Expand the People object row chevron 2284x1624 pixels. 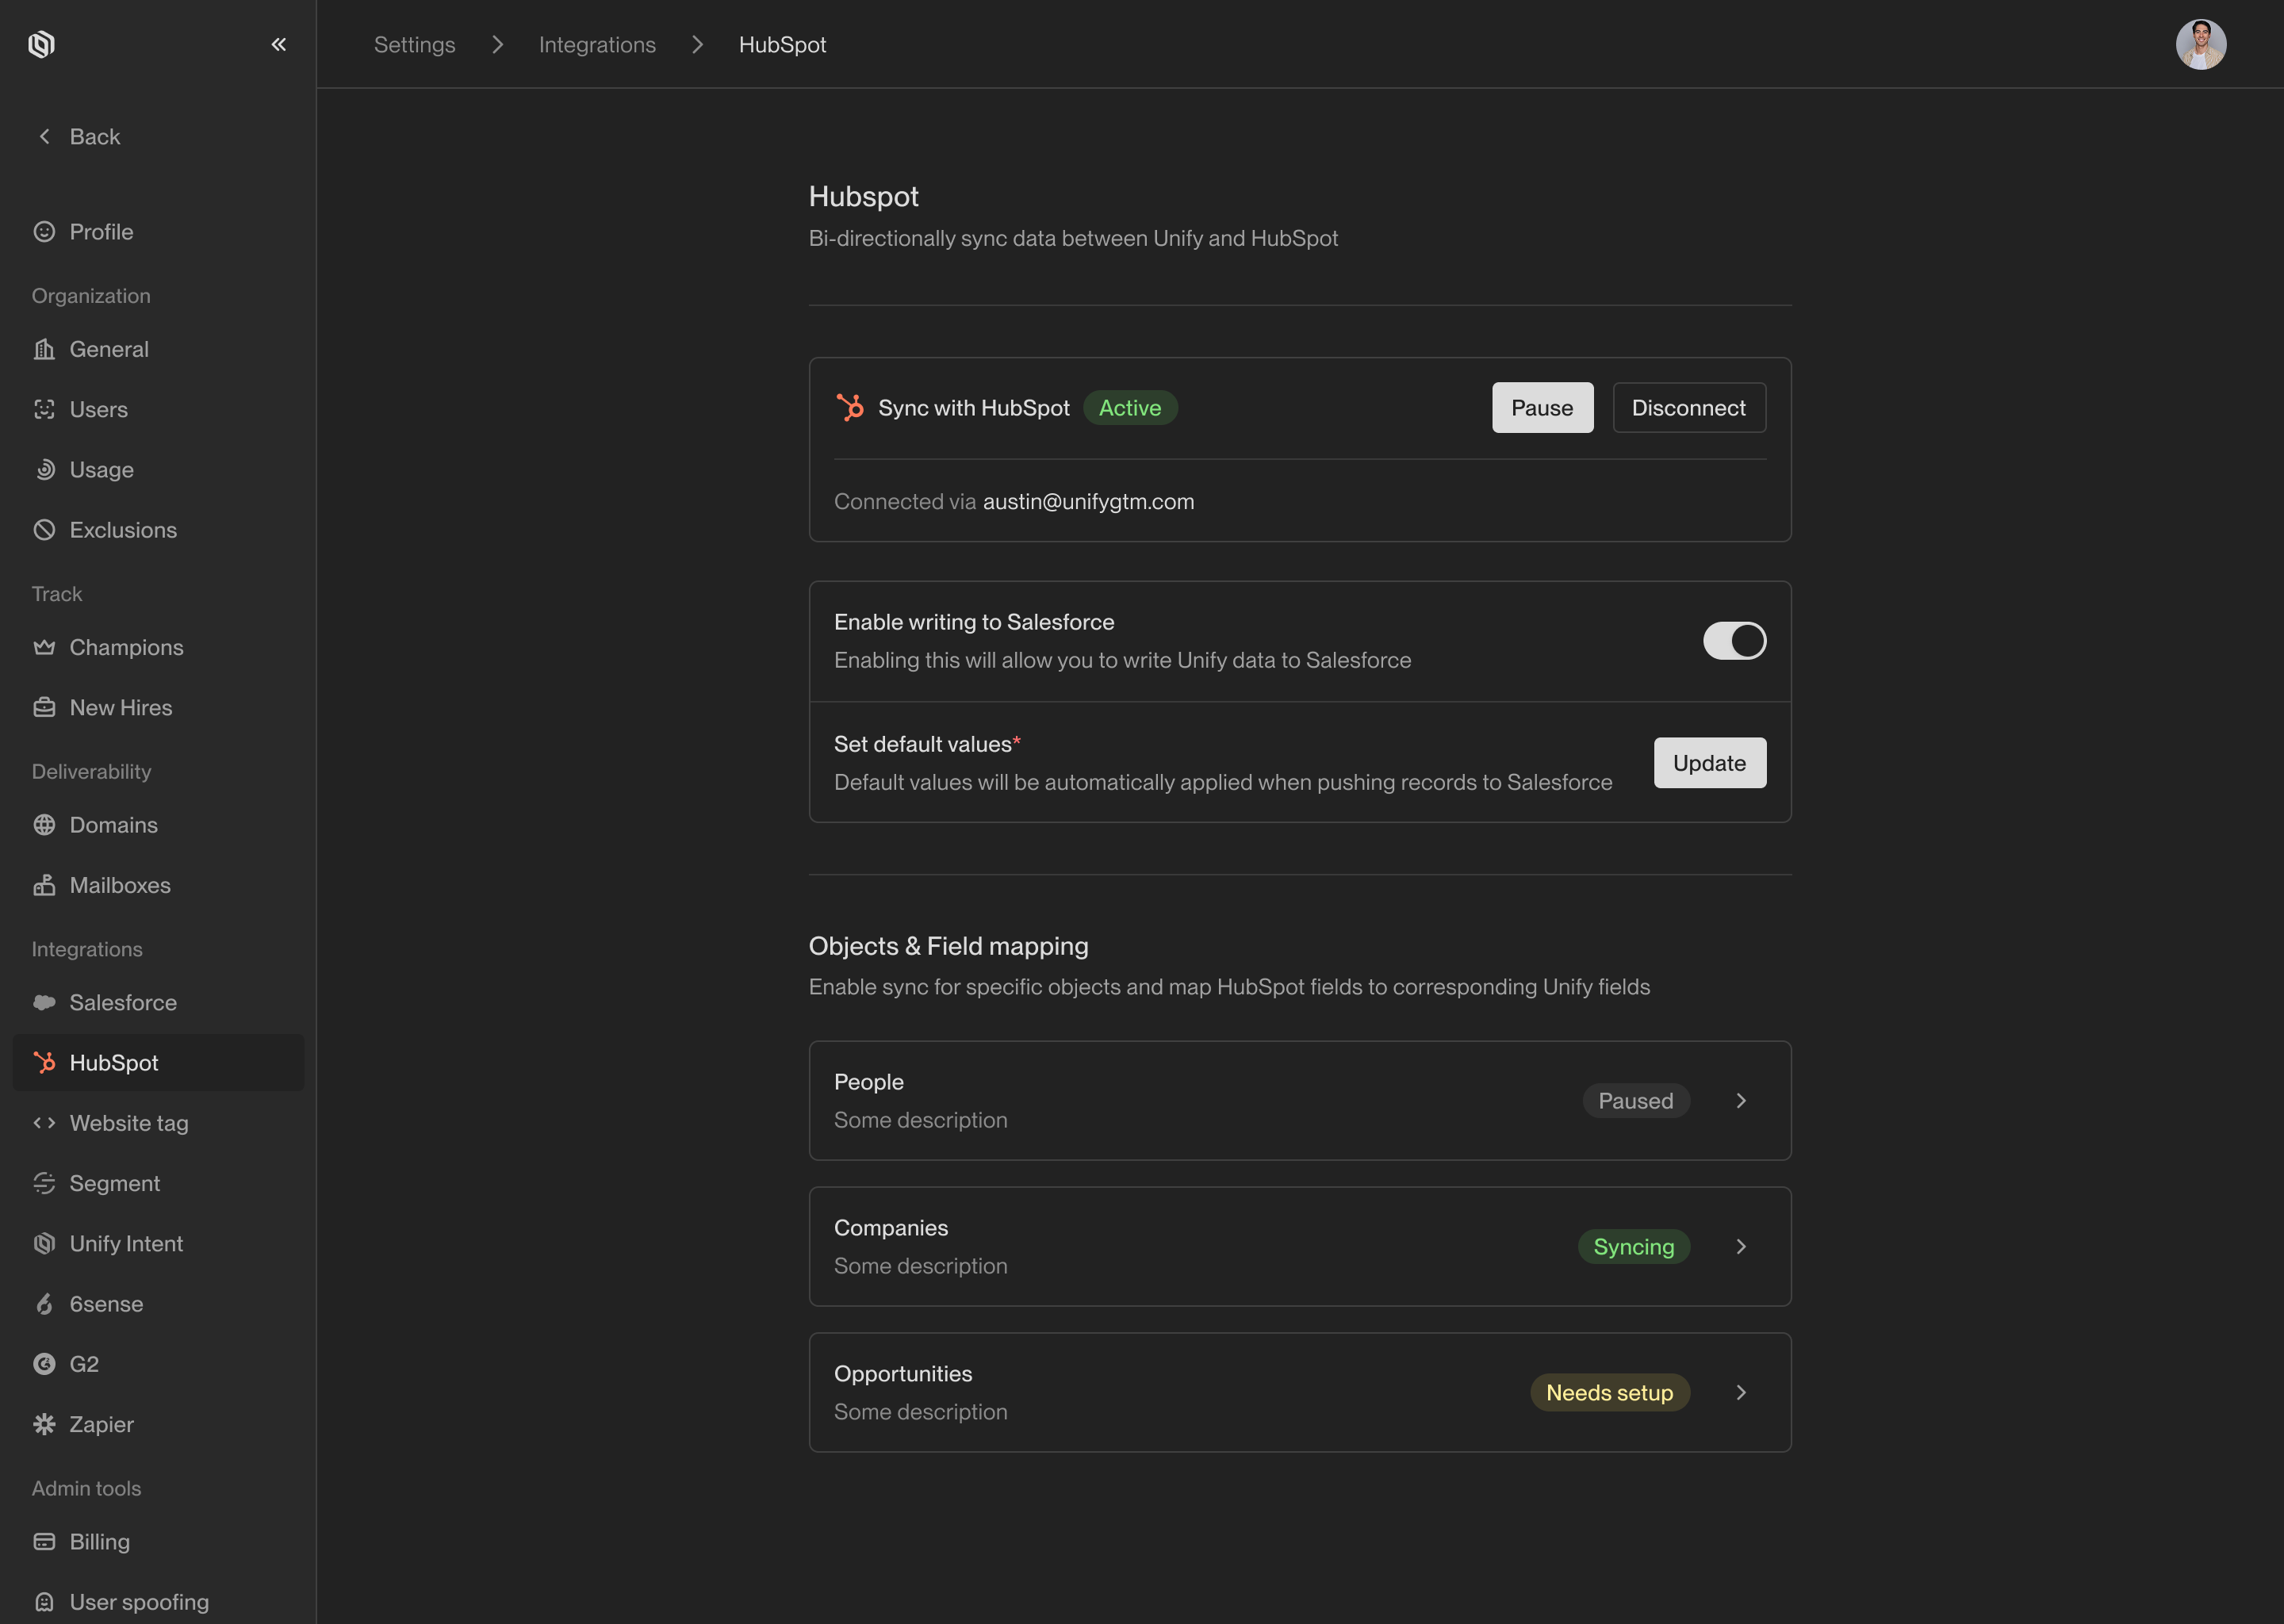click(x=1741, y=1101)
